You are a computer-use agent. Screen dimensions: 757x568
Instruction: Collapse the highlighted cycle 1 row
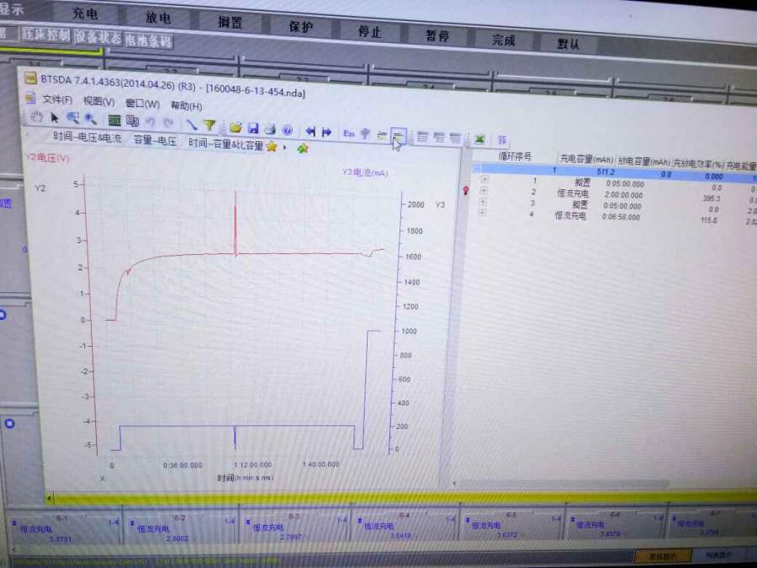[x=477, y=167]
